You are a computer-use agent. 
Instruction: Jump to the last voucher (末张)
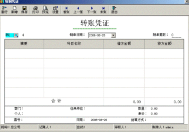tap(103, 10)
